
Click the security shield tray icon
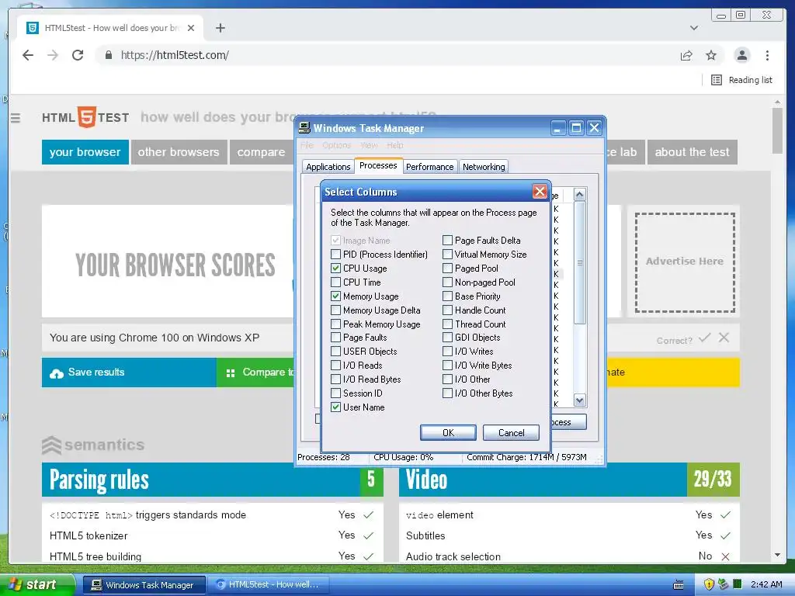click(x=709, y=584)
